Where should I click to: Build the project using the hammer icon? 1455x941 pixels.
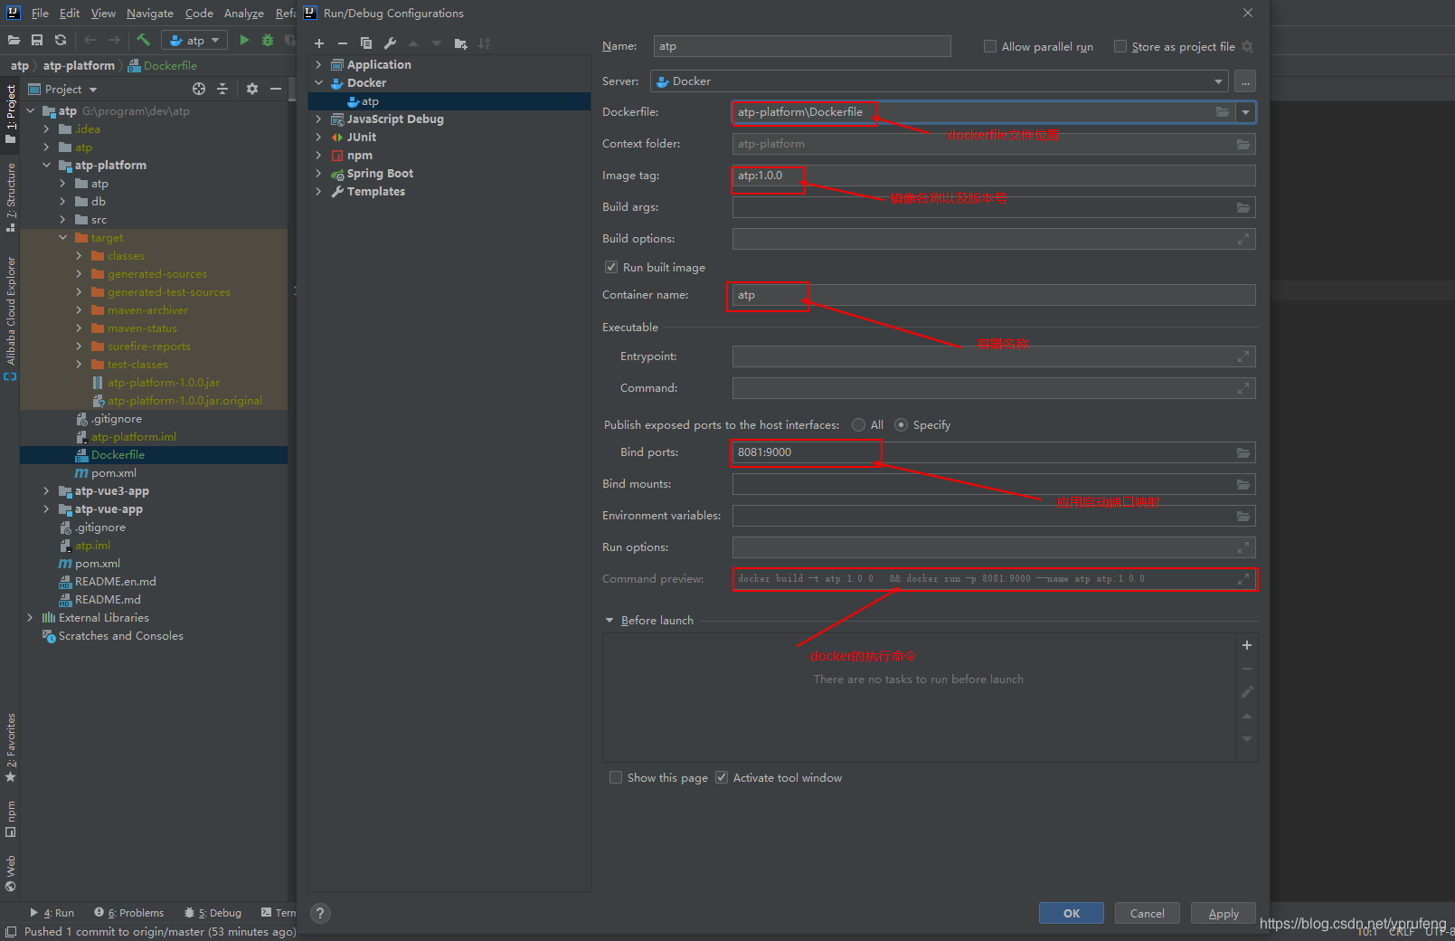click(x=145, y=40)
